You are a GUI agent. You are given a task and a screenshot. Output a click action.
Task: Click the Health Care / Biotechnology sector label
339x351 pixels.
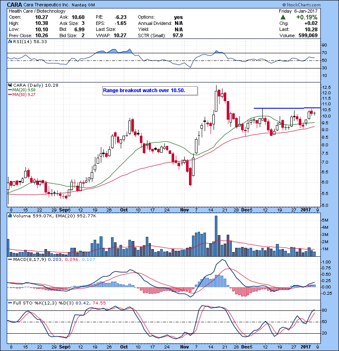[x=37, y=11]
